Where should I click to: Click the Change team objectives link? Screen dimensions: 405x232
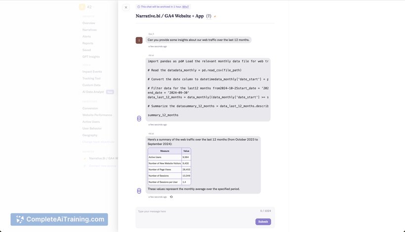(x=98, y=142)
